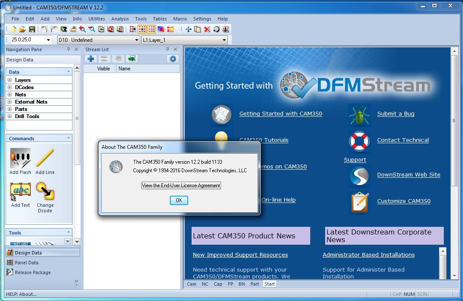Select the Change Dcode command
This screenshot has width=463, height=301.
tap(45, 197)
